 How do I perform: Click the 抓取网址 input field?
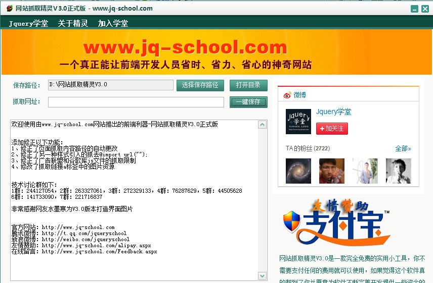click(136, 102)
